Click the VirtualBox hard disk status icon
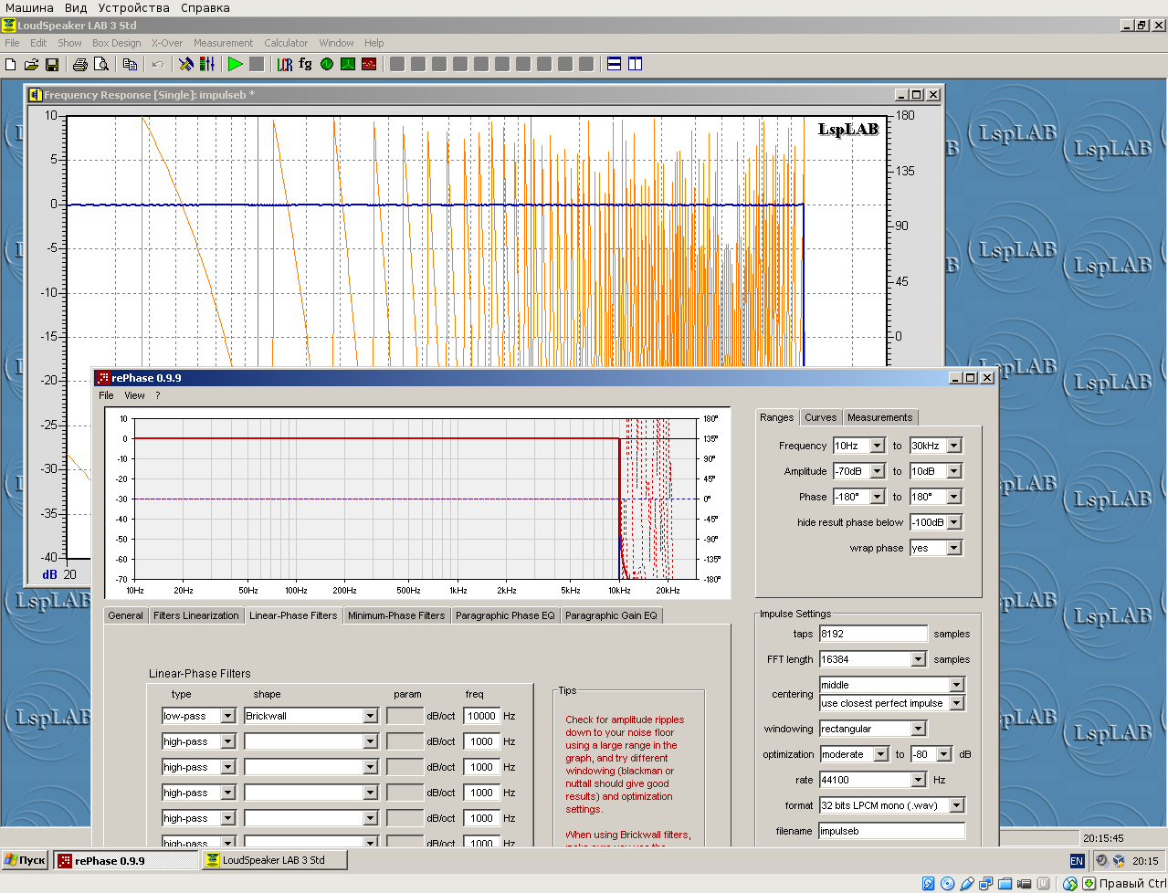Image resolution: width=1168 pixels, height=893 pixels. (x=929, y=884)
